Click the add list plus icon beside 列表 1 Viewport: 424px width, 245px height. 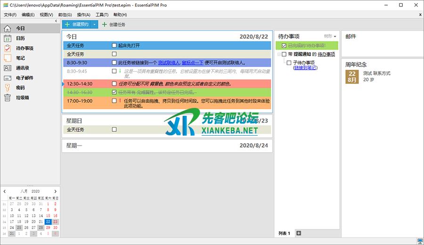tap(298, 233)
